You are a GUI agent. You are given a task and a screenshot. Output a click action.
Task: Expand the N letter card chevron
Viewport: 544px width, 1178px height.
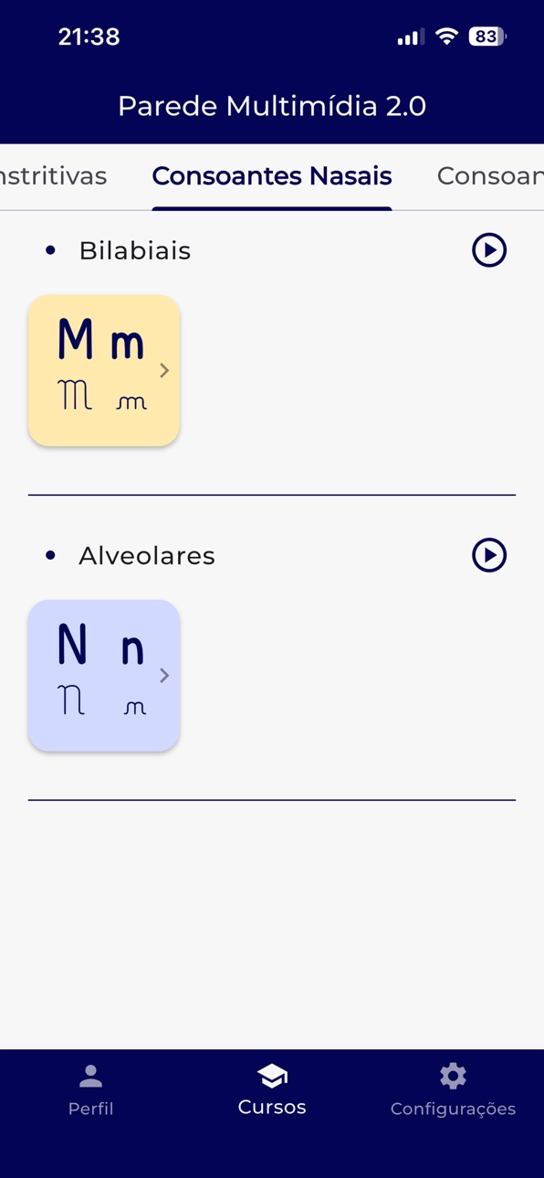coord(164,676)
